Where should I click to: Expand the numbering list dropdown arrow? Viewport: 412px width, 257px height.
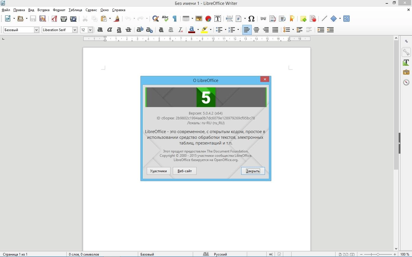click(238, 30)
